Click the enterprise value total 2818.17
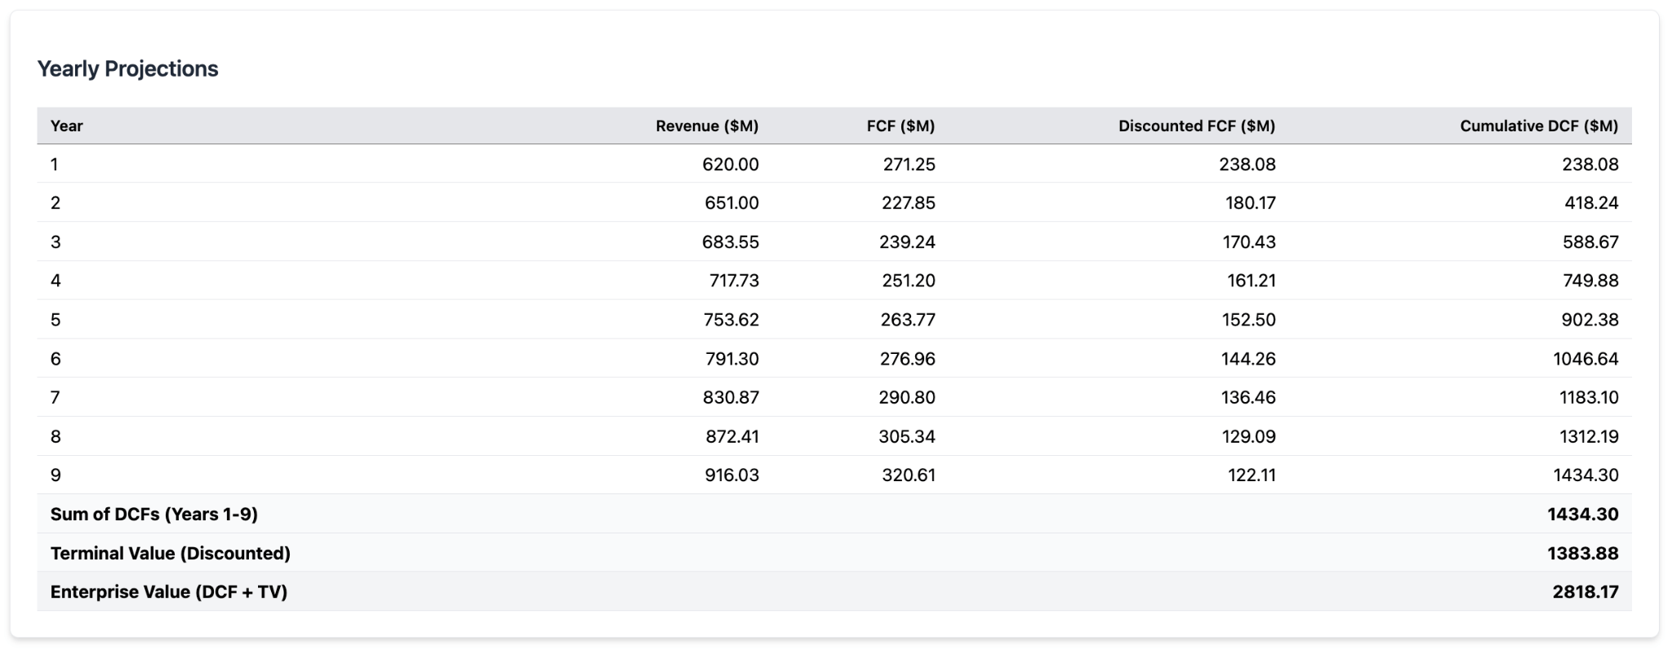Viewport: 1672px width, 650px height. point(1585,591)
